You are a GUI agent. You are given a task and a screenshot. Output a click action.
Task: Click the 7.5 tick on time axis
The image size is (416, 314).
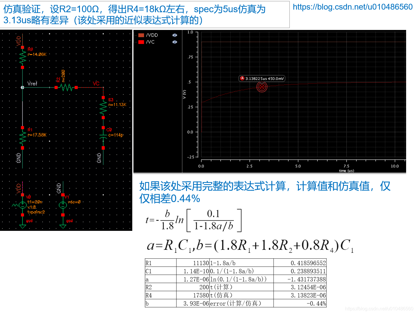click(347, 166)
